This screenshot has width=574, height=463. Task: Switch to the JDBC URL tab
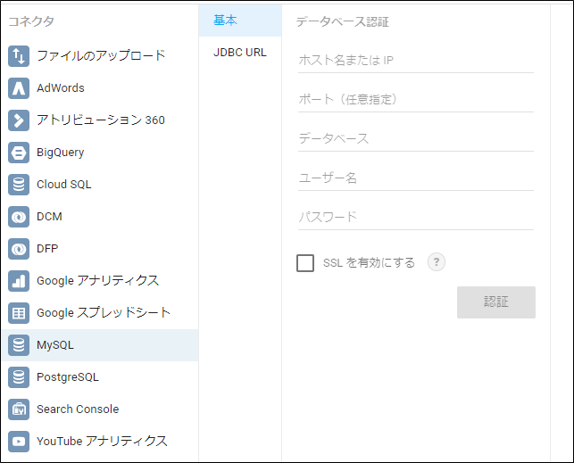pyautogui.click(x=240, y=53)
